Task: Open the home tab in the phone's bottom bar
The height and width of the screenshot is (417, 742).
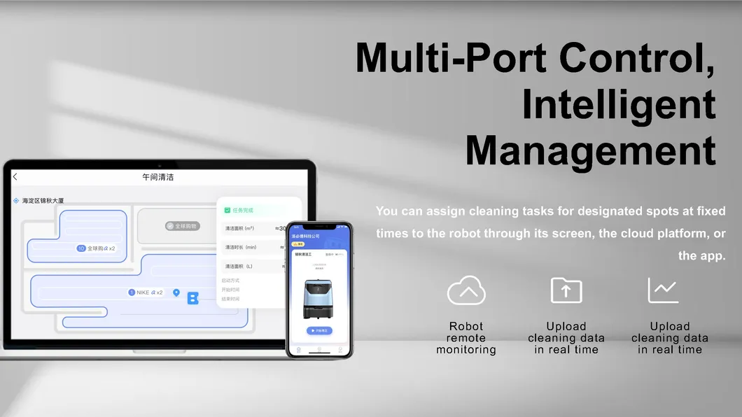Action: click(299, 348)
